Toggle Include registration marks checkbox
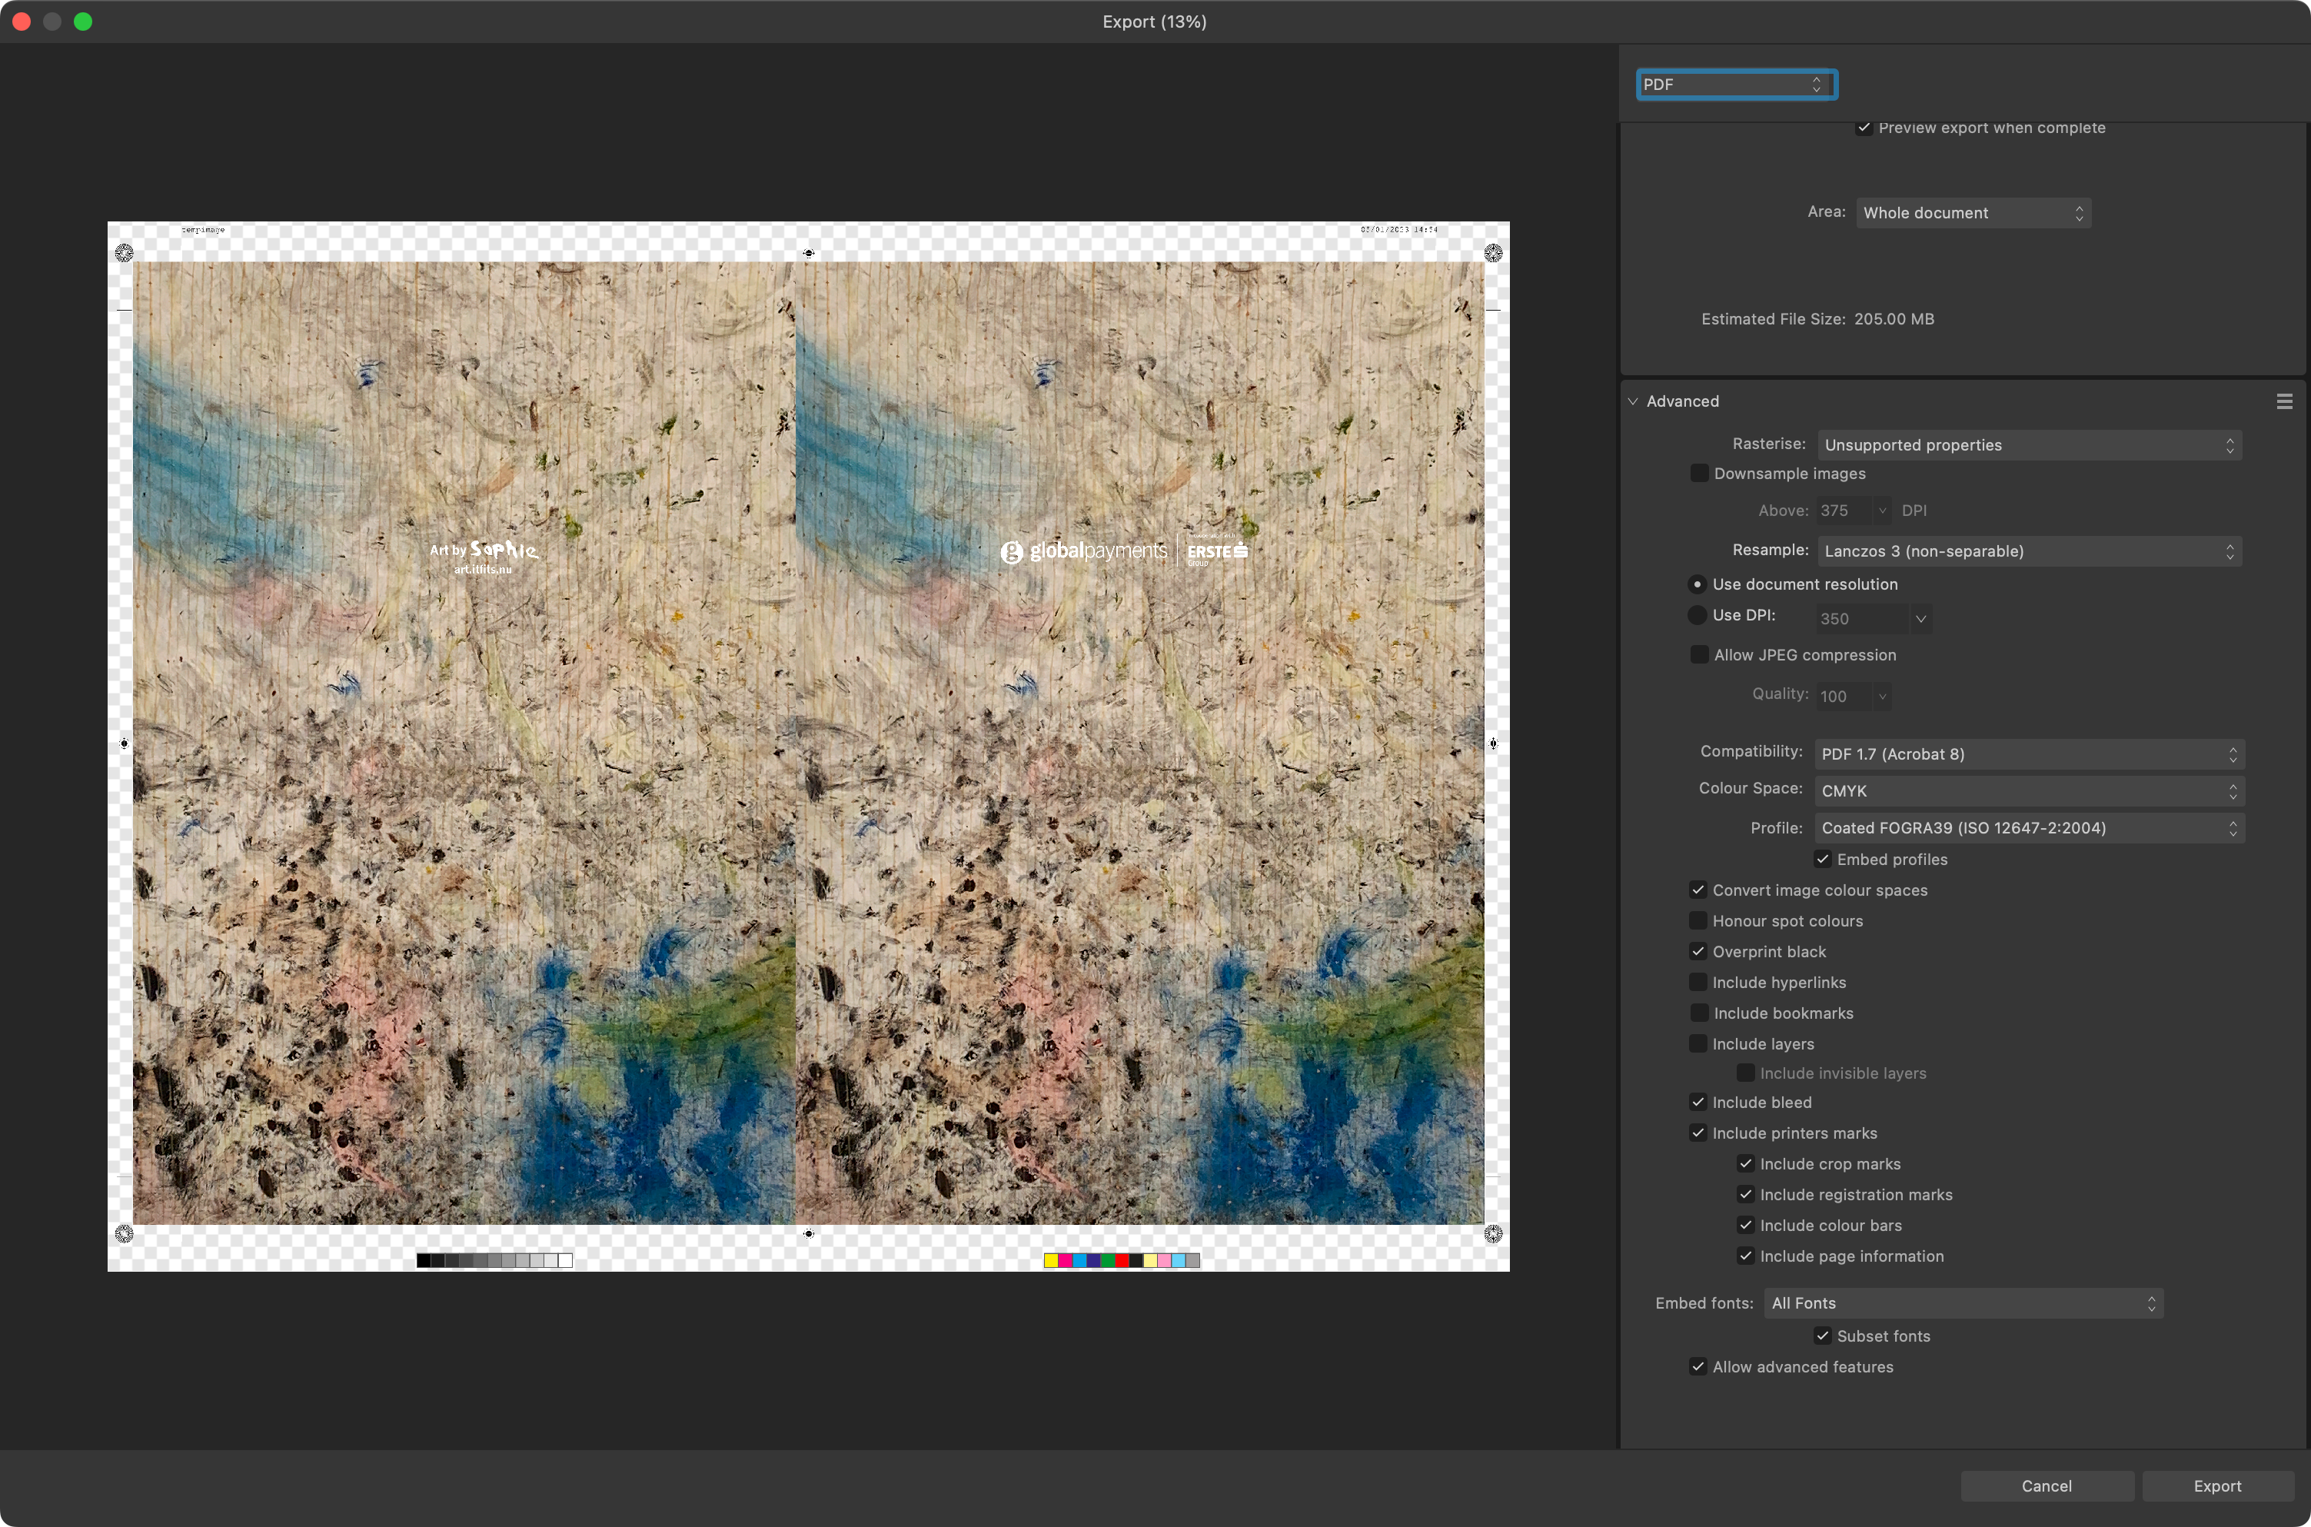2311x1527 pixels. 1744,1194
